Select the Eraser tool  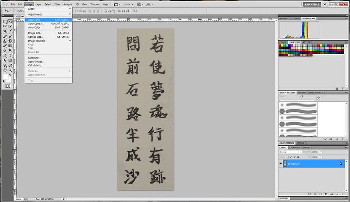[x=5, y=46]
